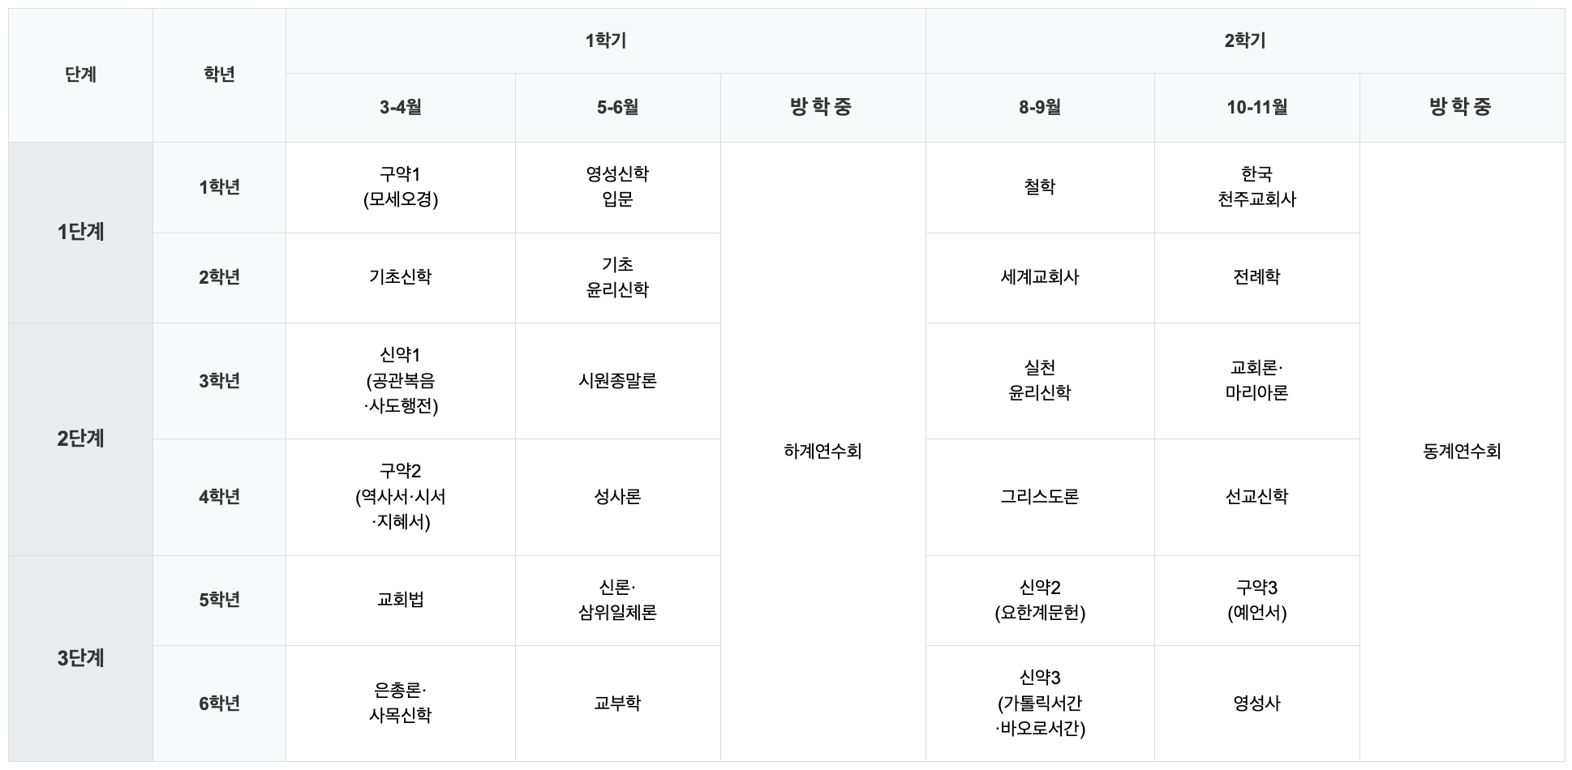The width and height of the screenshot is (1572, 770).
Task: Select the 영성신학 입문 course cell
Action: coord(617,187)
